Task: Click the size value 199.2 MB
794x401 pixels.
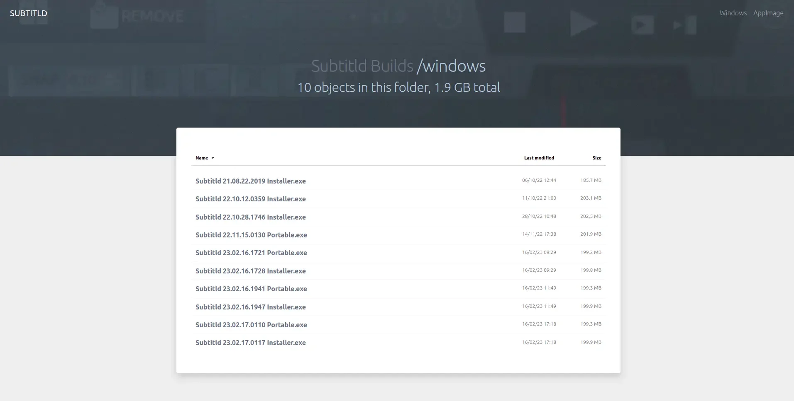Action: (591, 252)
